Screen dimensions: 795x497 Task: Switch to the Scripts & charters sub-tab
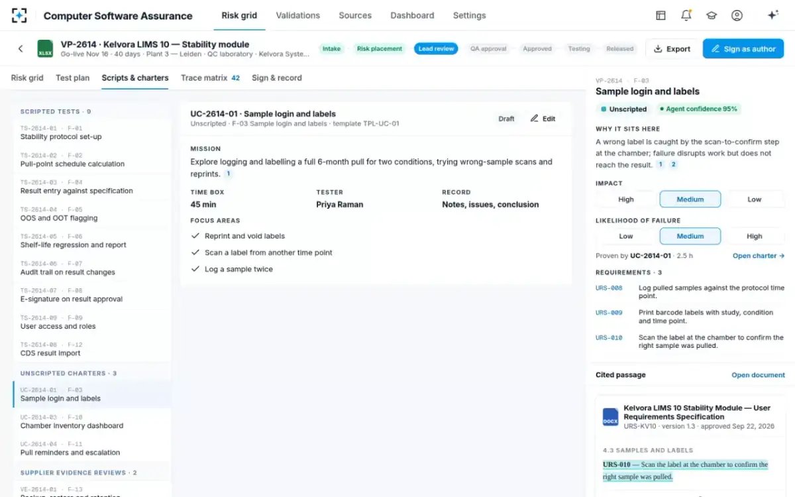click(135, 78)
